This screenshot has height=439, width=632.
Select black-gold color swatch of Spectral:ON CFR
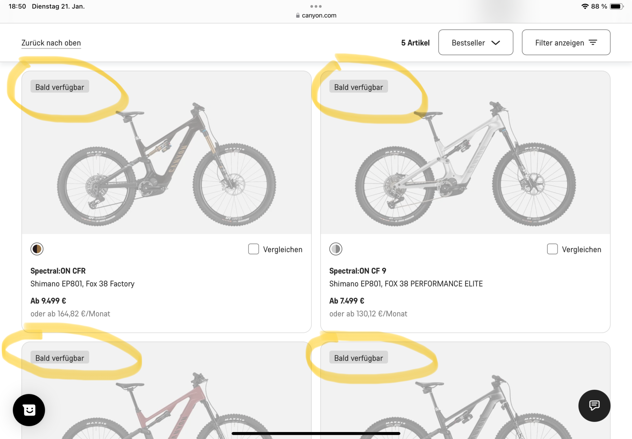[37, 249]
